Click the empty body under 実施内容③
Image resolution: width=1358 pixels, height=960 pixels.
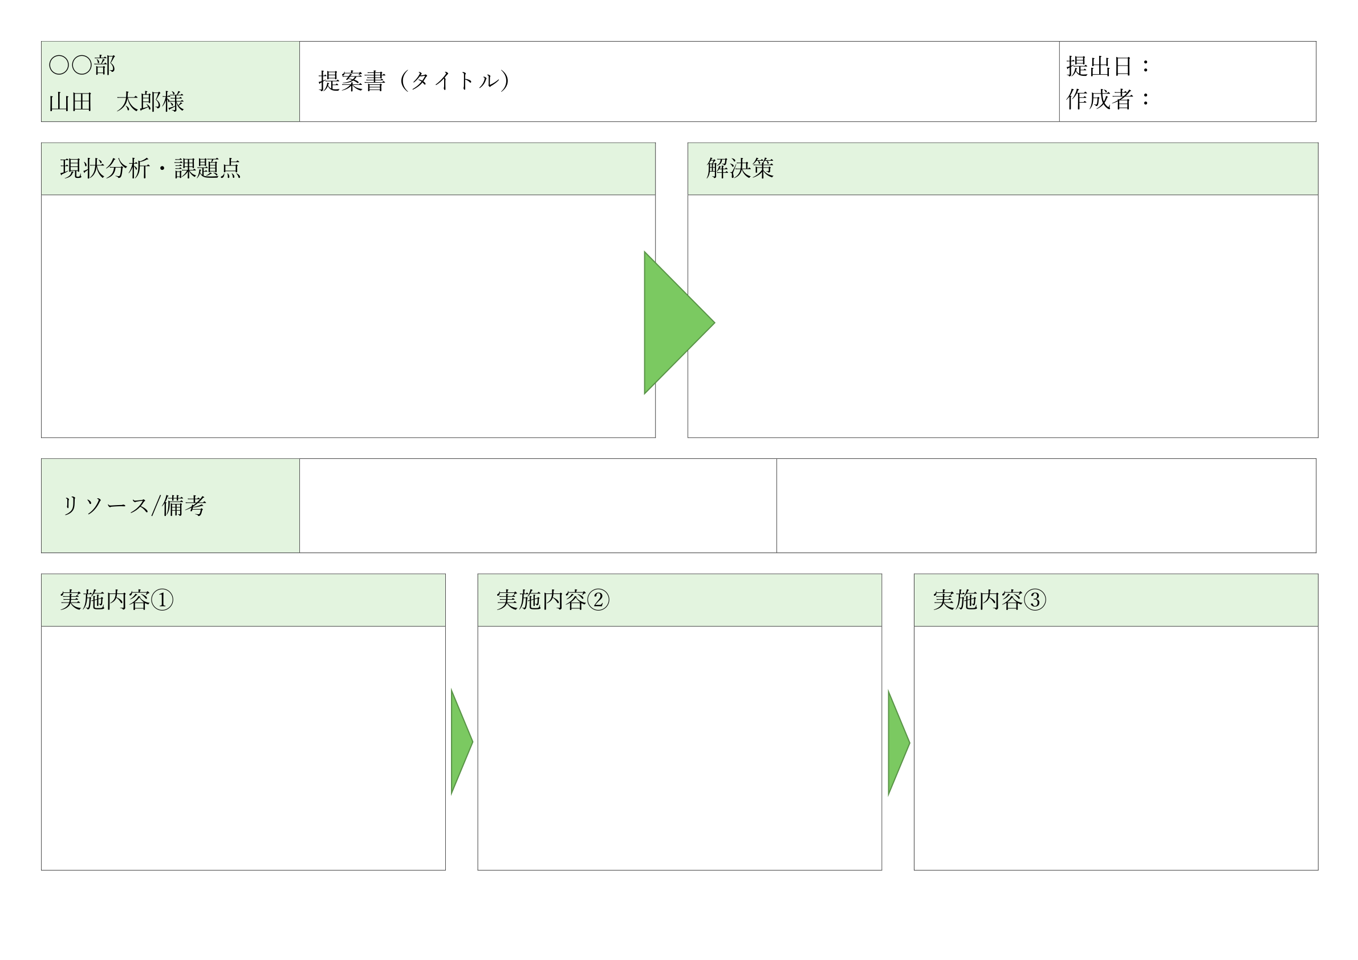point(1116,748)
